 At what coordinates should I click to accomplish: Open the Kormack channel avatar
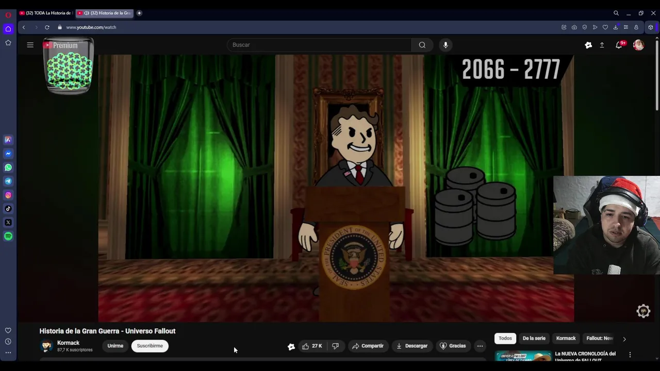(x=46, y=346)
